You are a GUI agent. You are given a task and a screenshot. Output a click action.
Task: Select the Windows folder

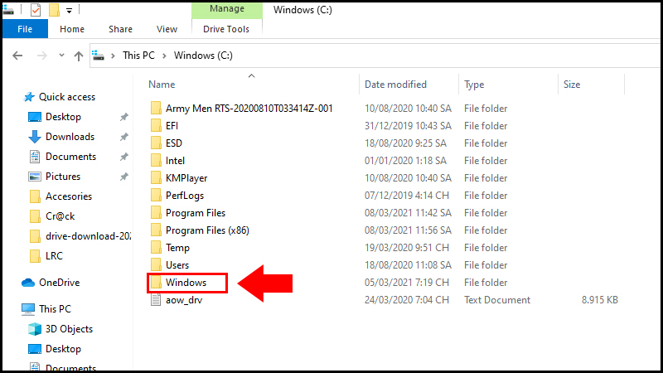[186, 283]
